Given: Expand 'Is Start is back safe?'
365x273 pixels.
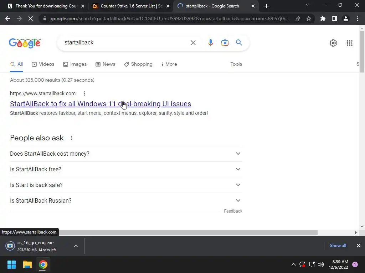Looking at the screenshot, I should pos(126,185).
